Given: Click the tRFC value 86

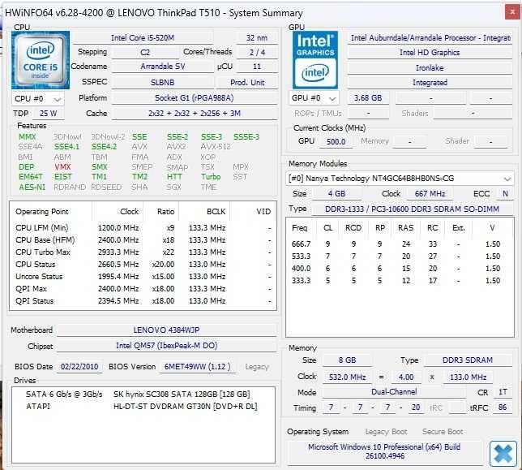Looking at the screenshot, I should (x=503, y=407).
